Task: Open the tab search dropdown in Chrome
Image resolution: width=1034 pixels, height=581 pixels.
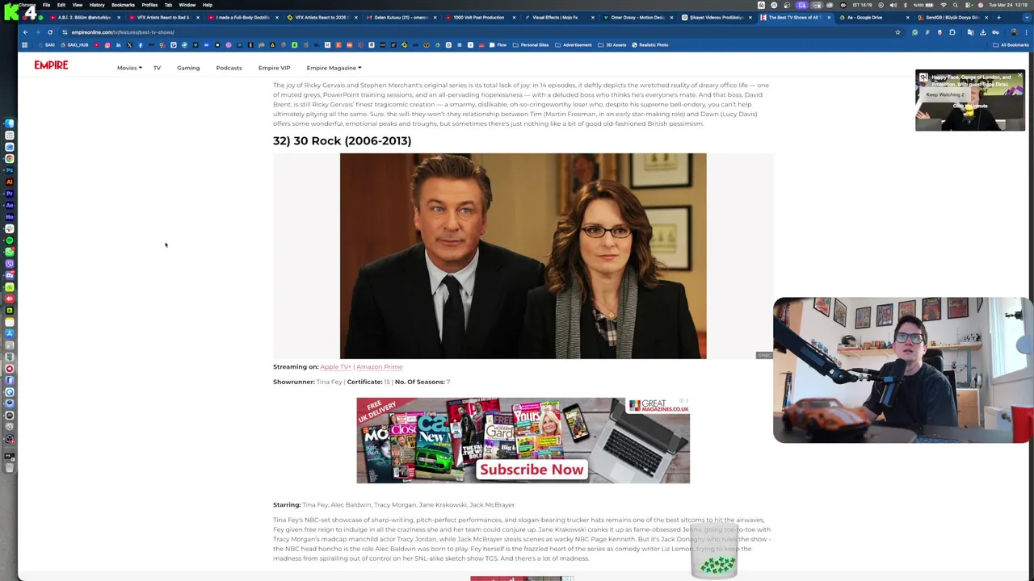Action: pos(1027,17)
